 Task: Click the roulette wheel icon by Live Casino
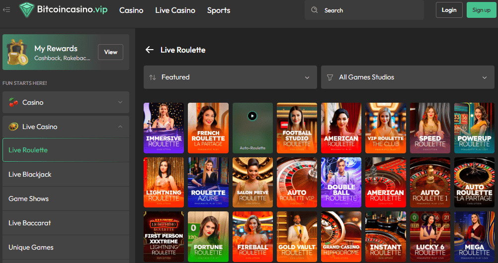point(13,127)
